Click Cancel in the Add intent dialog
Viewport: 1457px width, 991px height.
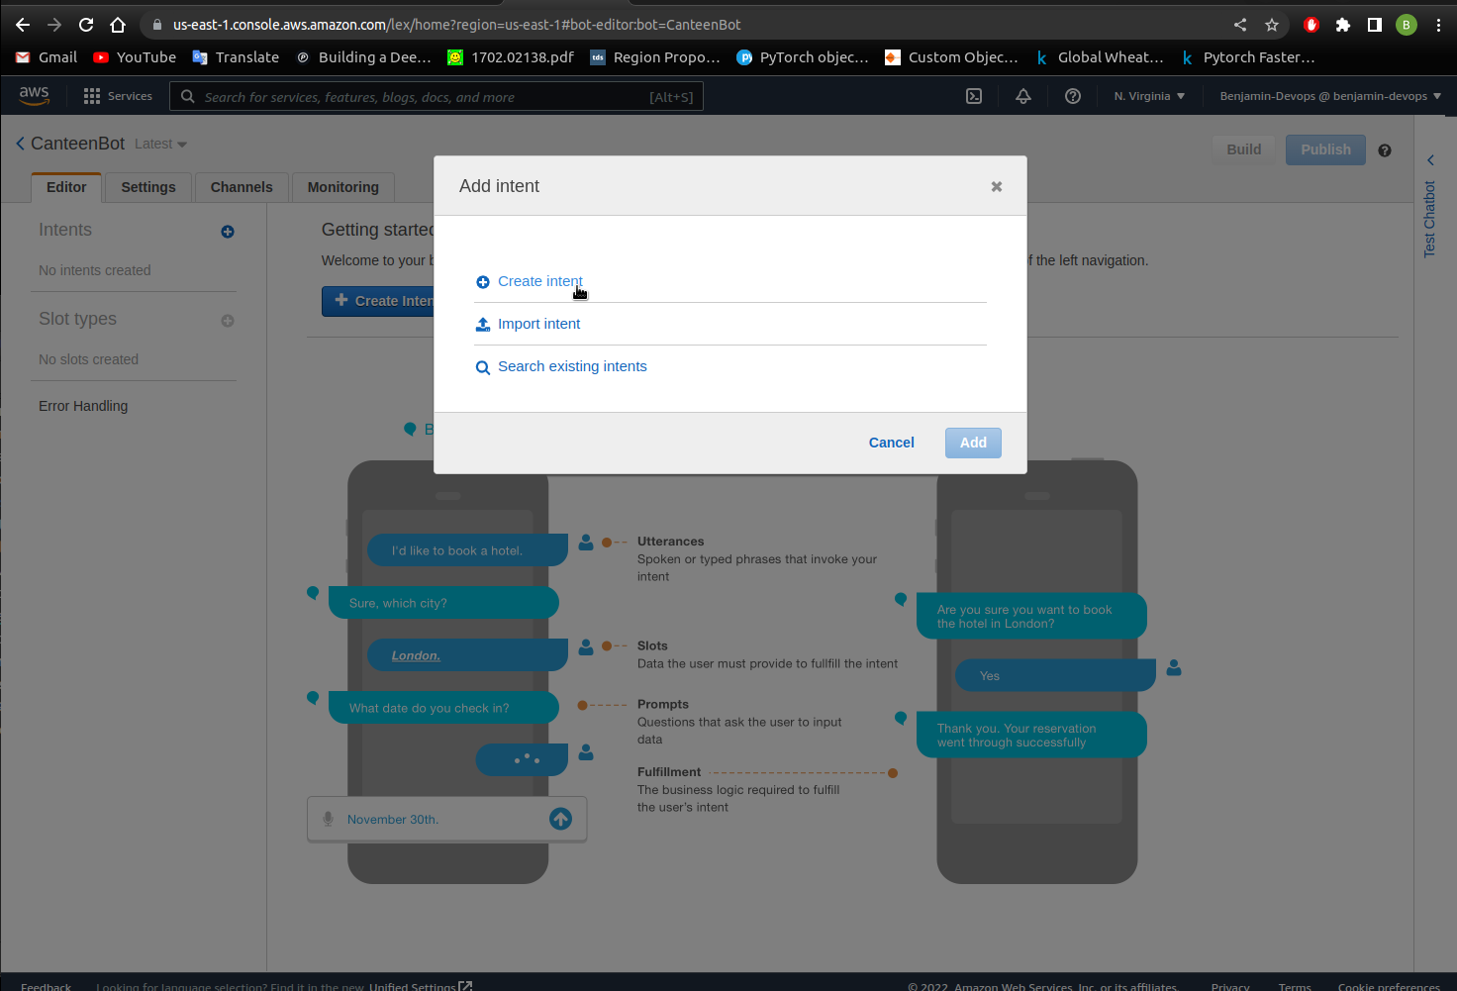point(892,443)
